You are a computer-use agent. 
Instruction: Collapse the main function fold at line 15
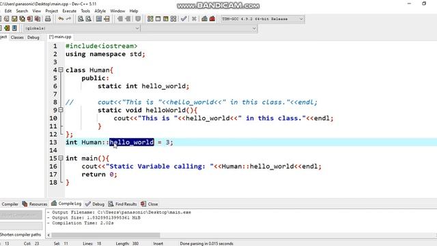(61, 158)
